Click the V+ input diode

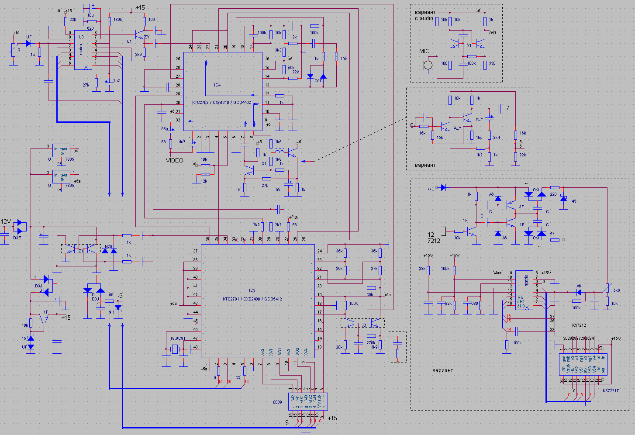click(443, 188)
